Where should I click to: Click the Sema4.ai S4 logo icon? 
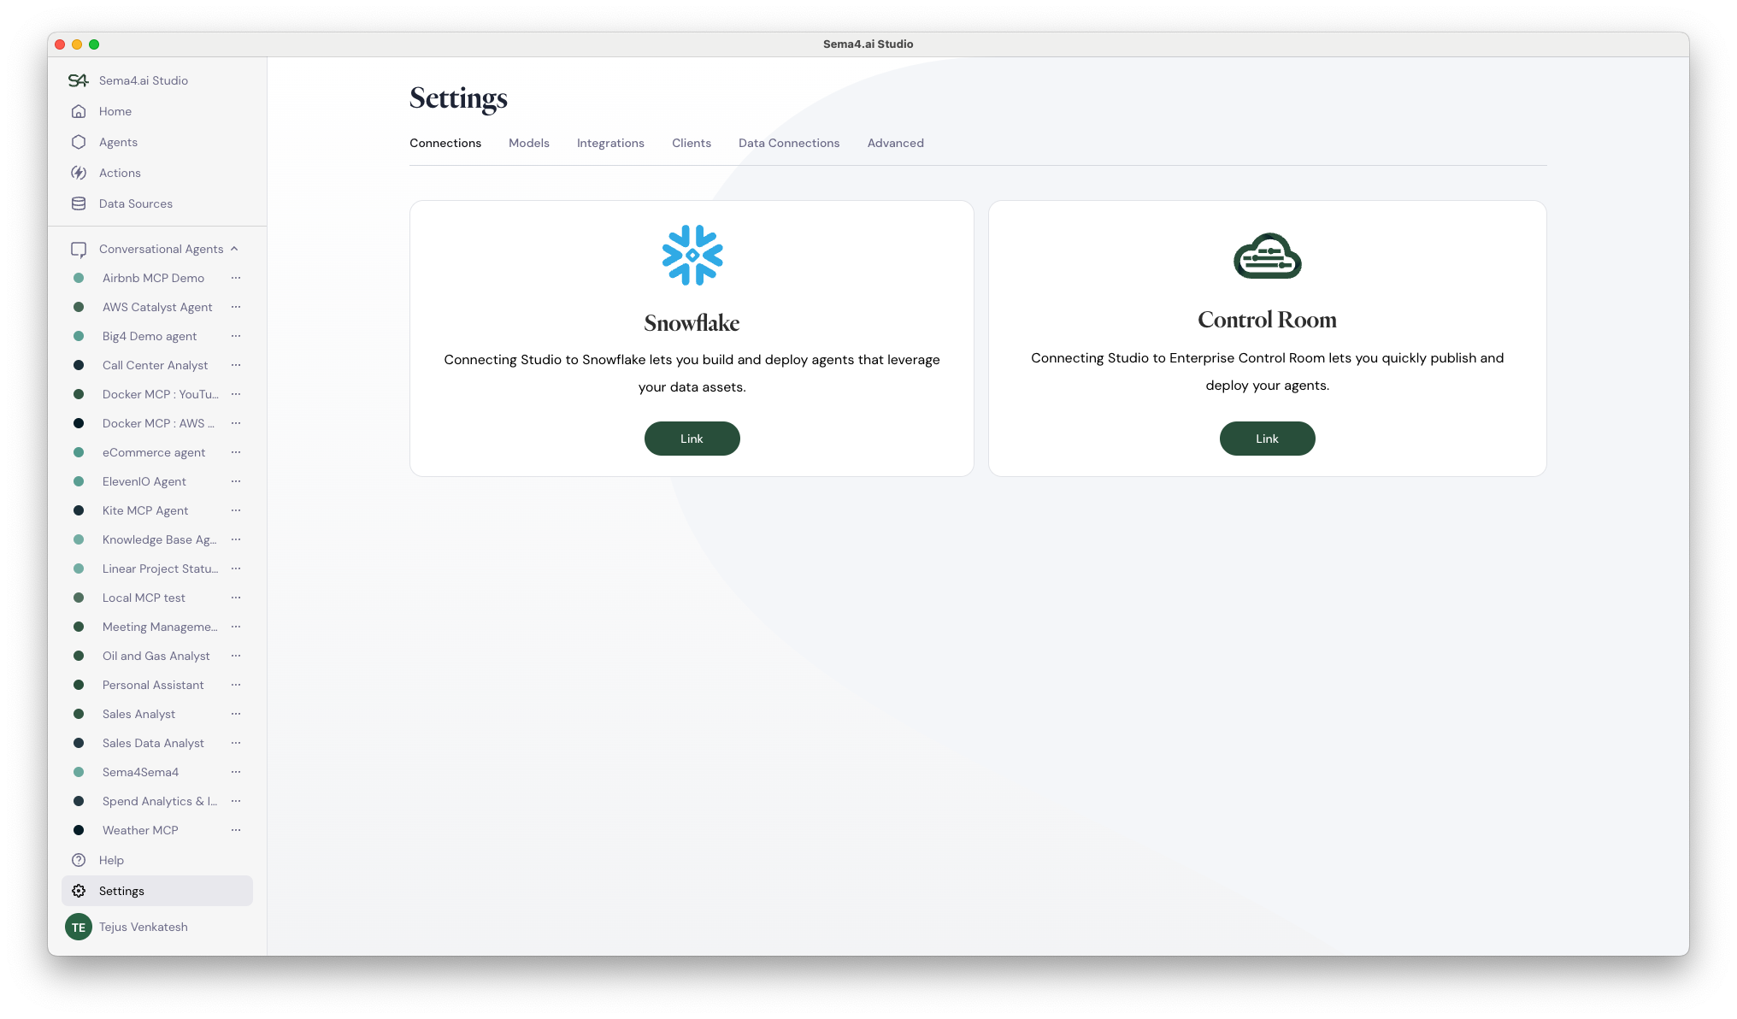78,80
